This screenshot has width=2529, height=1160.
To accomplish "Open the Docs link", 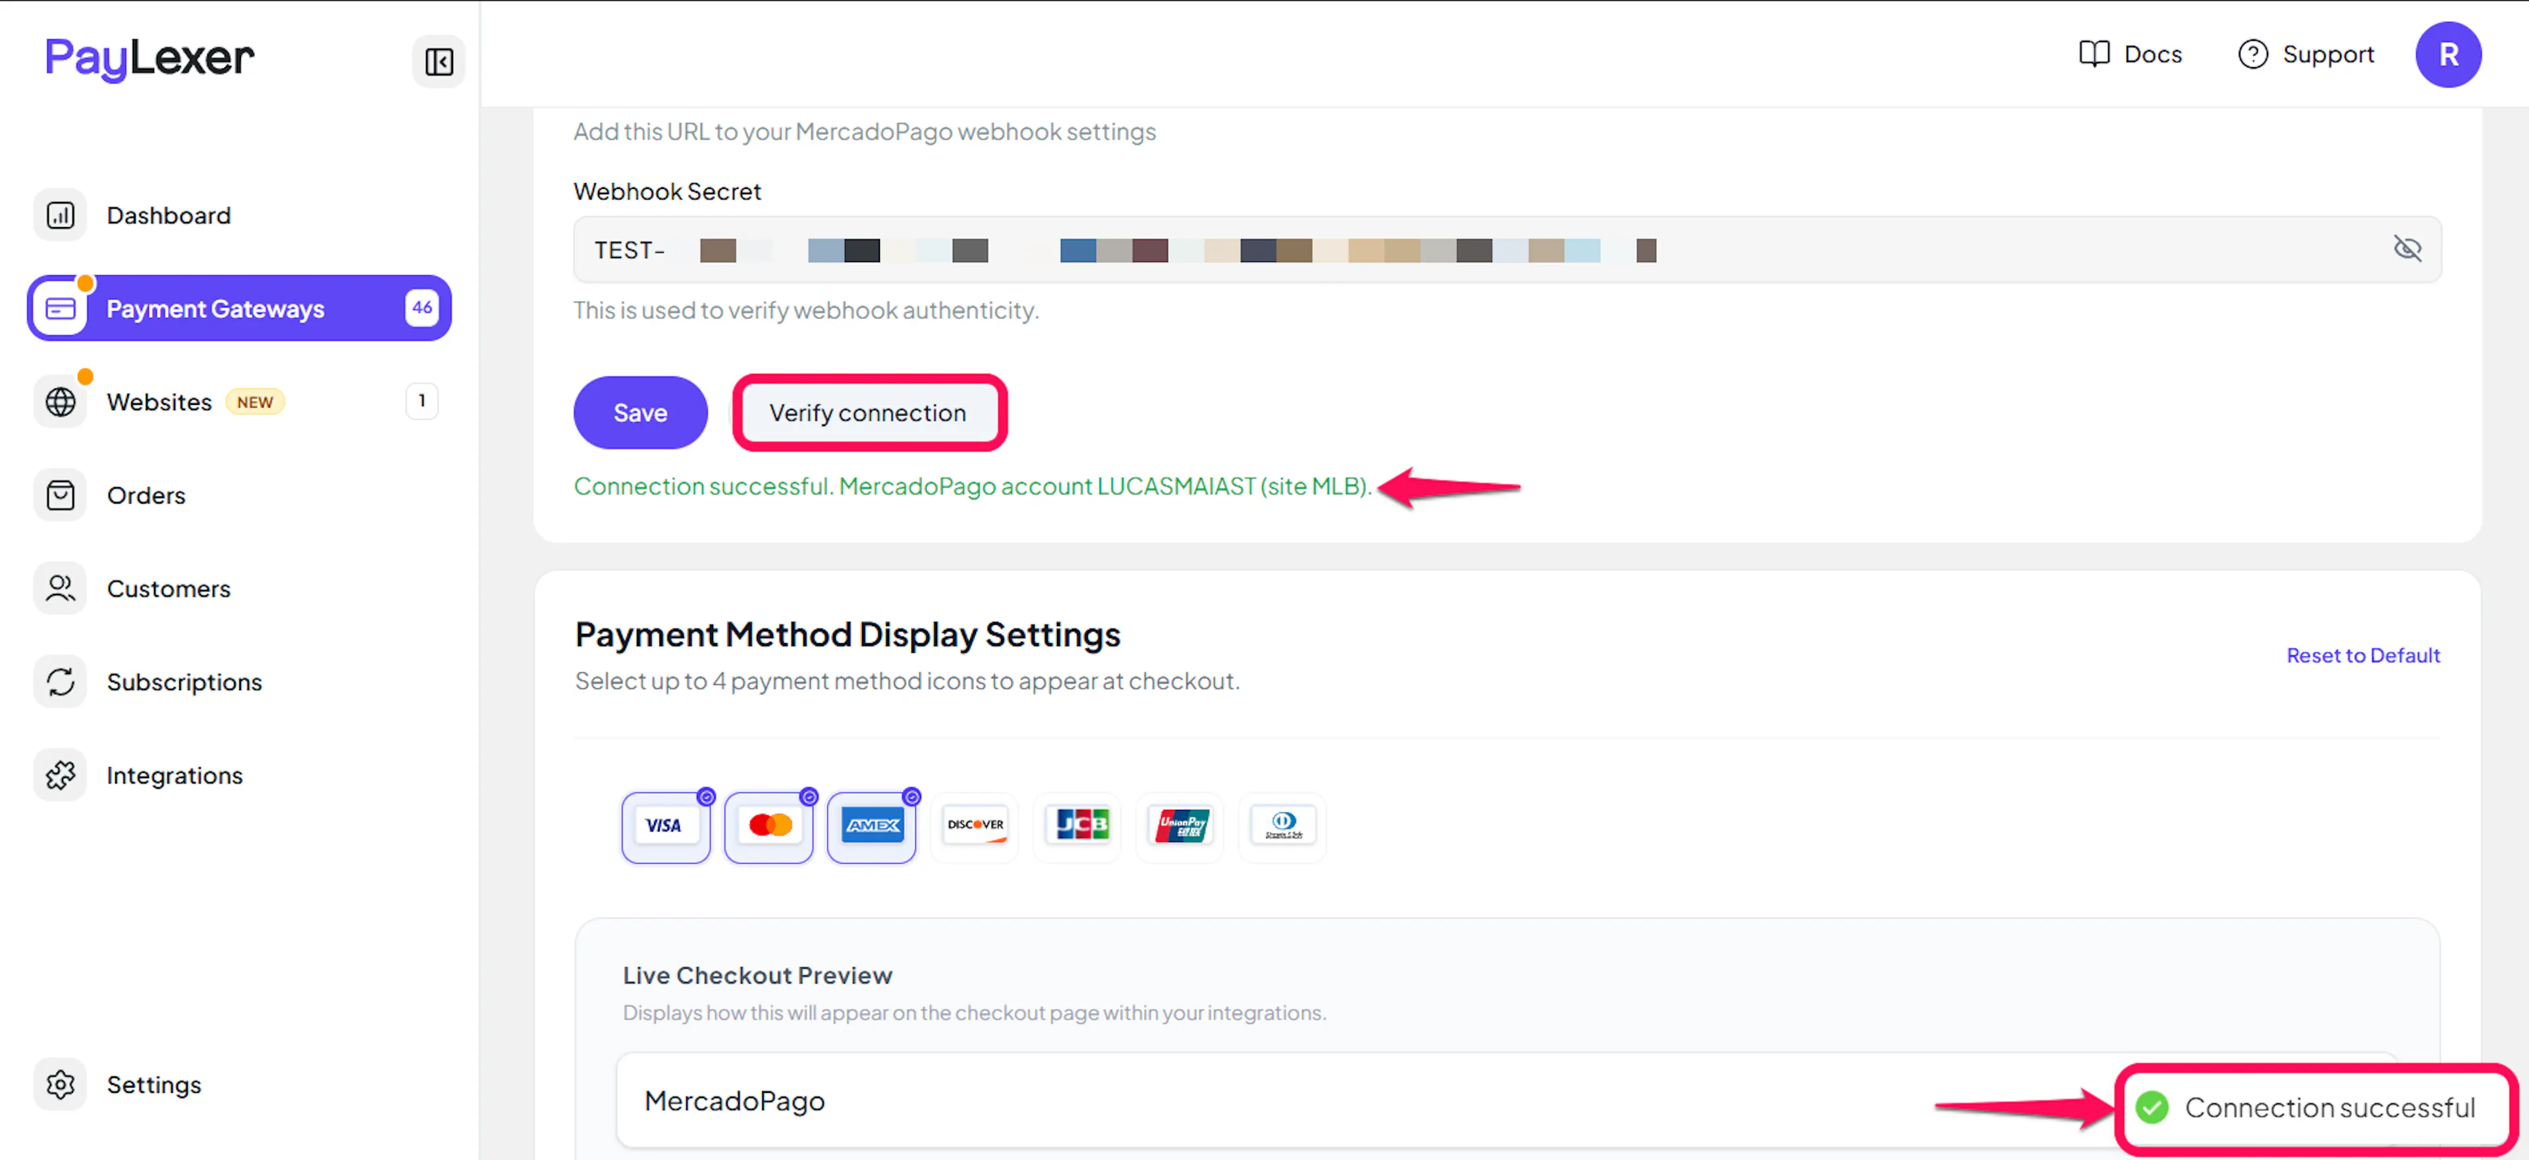I will [2131, 54].
